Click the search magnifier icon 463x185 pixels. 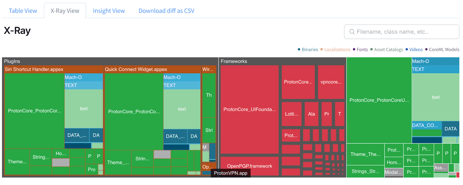coord(352,32)
